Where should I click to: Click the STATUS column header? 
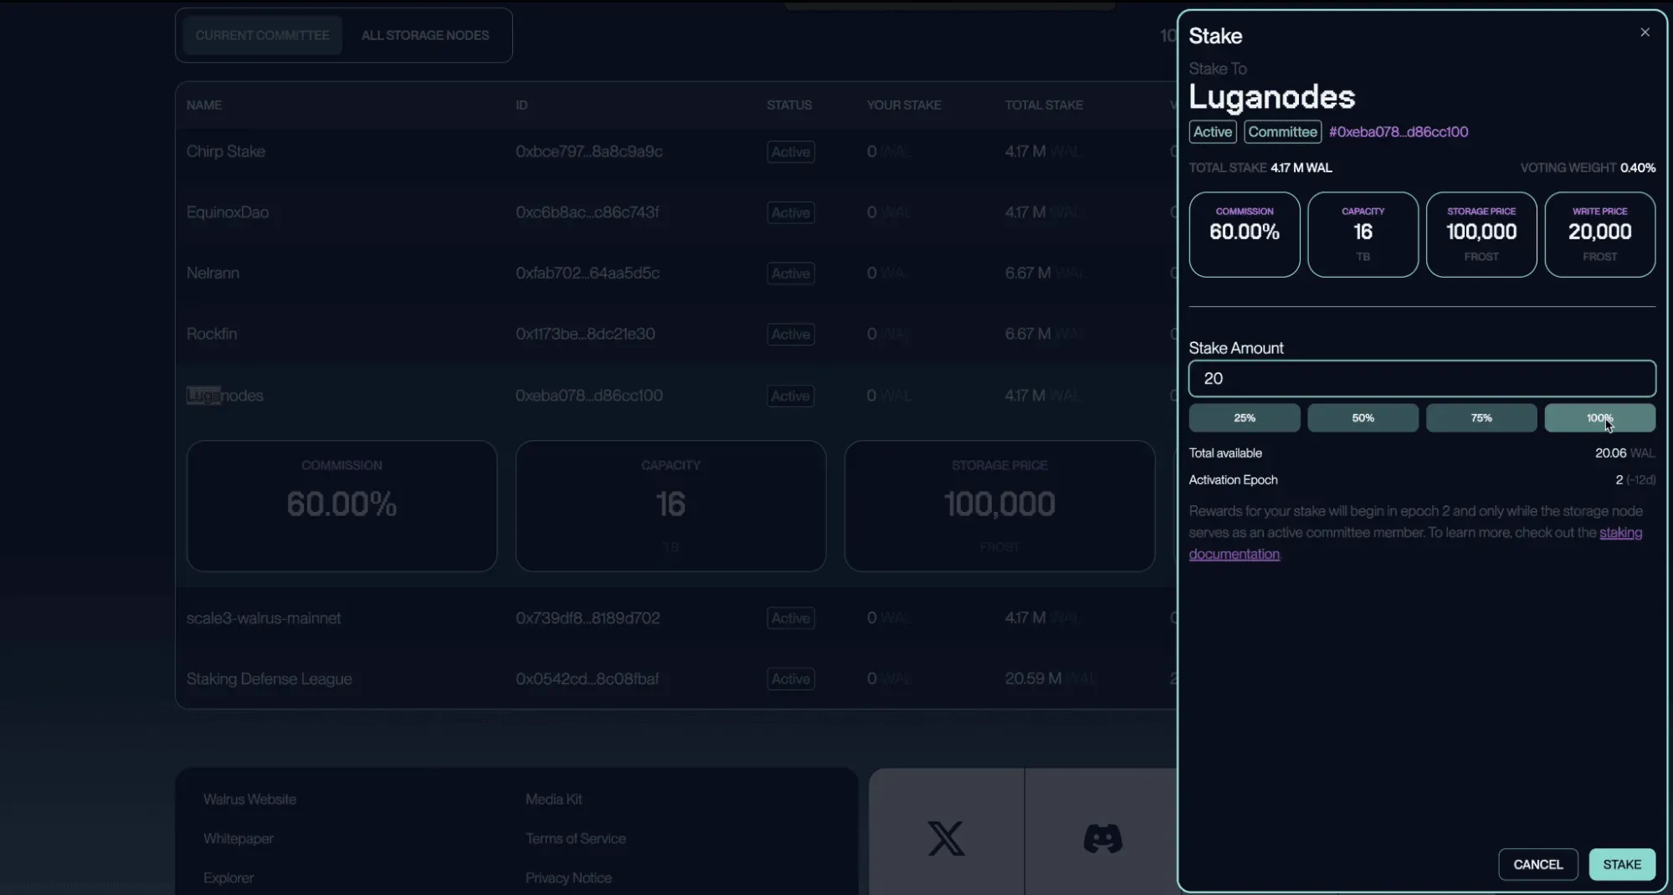[x=789, y=105]
